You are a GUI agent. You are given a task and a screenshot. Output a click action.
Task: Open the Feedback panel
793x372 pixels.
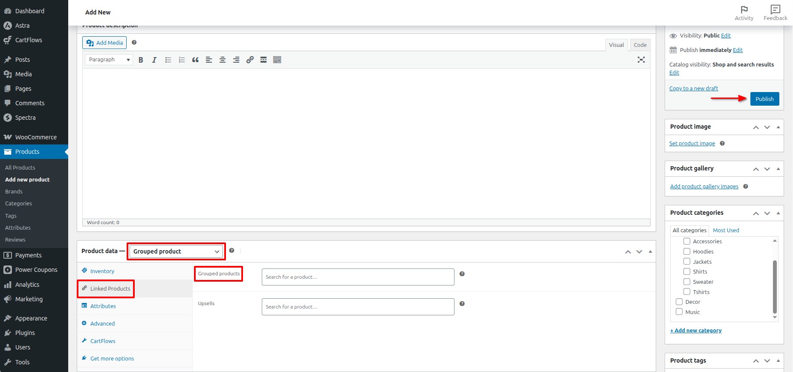776,13
